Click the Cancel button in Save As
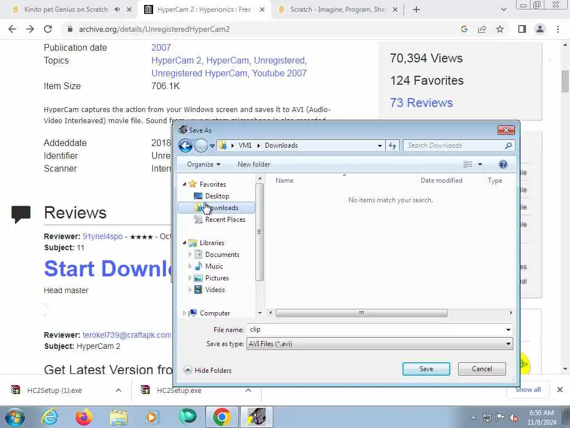The height and width of the screenshot is (428, 570). click(481, 369)
